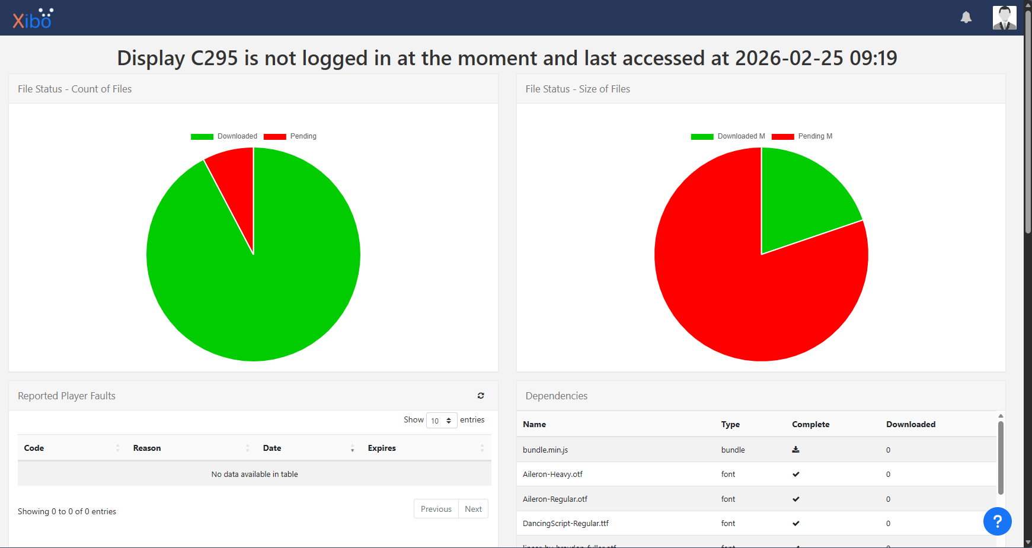The width and height of the screenshot is (1032, 548).
Task: Click the checkmark for Aileron-Heavy.otf
Action: 795,474
